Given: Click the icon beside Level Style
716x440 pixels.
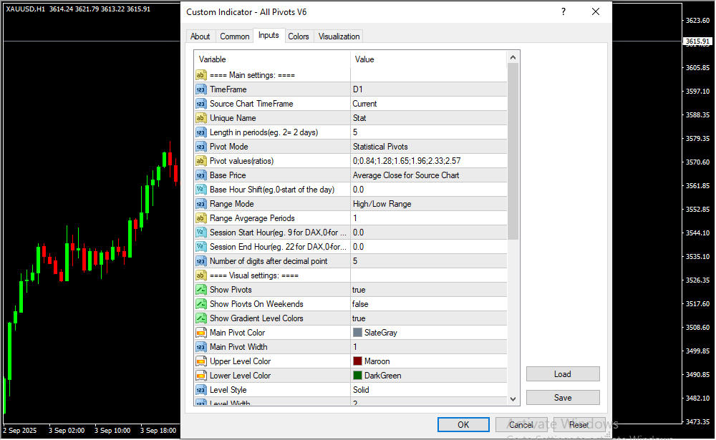Looking at the screenshot, I should 201,390.
